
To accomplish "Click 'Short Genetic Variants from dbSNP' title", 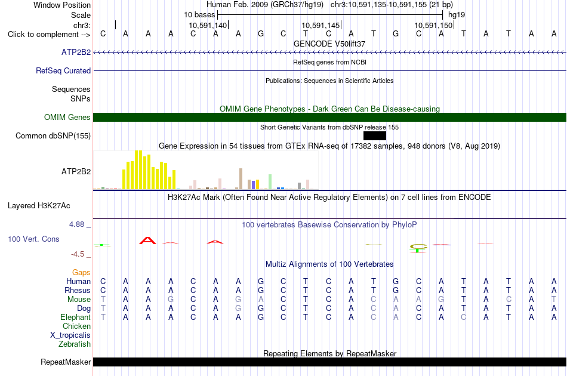I will 329,127.
